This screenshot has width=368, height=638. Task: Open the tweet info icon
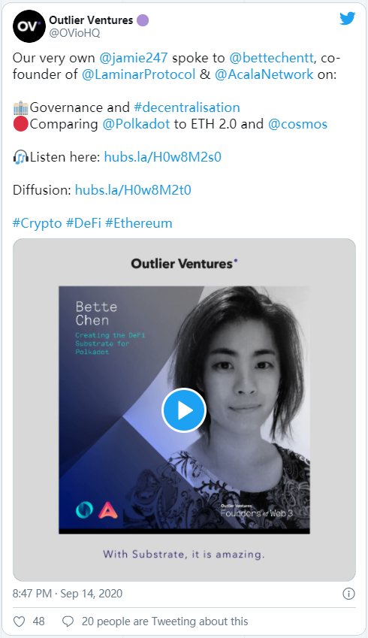coord(348,594)
